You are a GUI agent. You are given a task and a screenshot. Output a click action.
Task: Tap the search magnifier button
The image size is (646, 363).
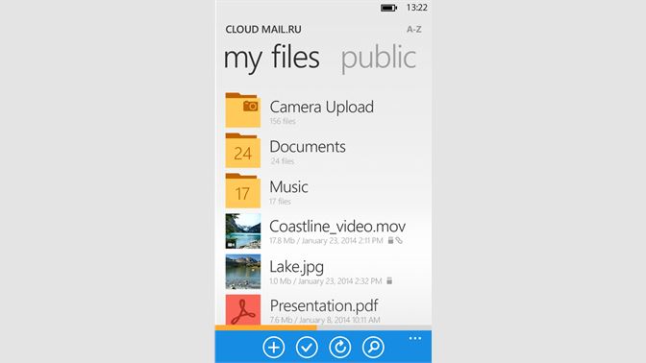tap(373, 348)
